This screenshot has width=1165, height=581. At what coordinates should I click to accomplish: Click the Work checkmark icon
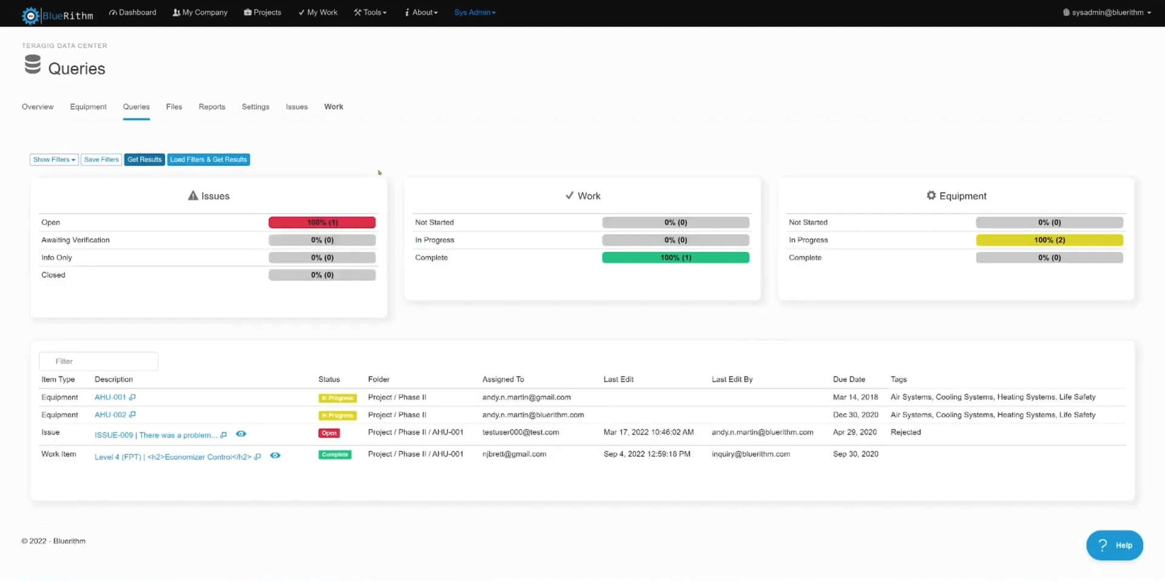pos(569,195)
